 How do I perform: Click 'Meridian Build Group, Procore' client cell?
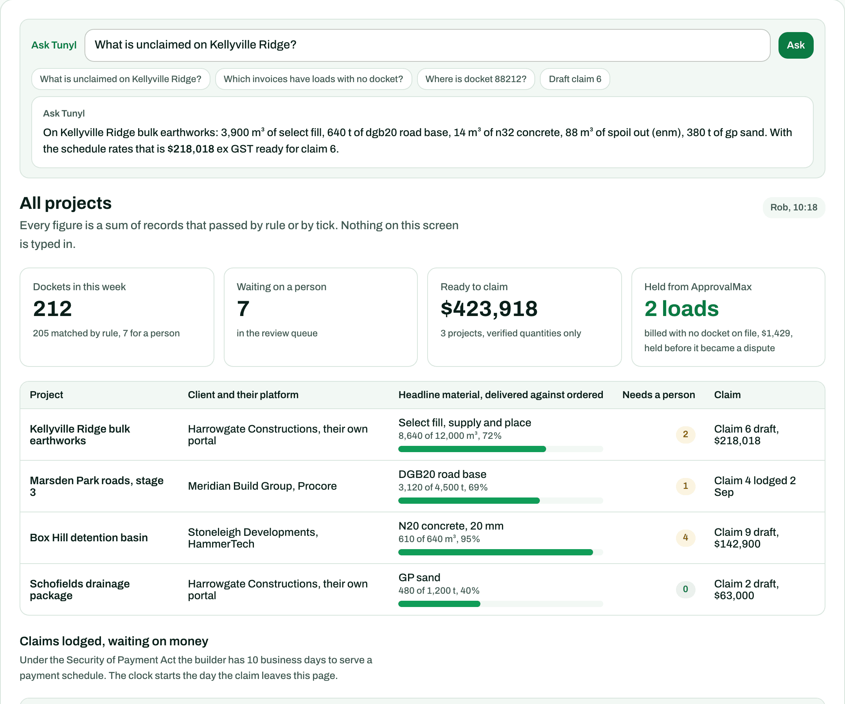coord(262,487)
